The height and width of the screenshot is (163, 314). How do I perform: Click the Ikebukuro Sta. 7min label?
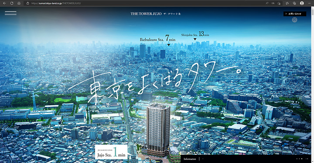point(157,38)
